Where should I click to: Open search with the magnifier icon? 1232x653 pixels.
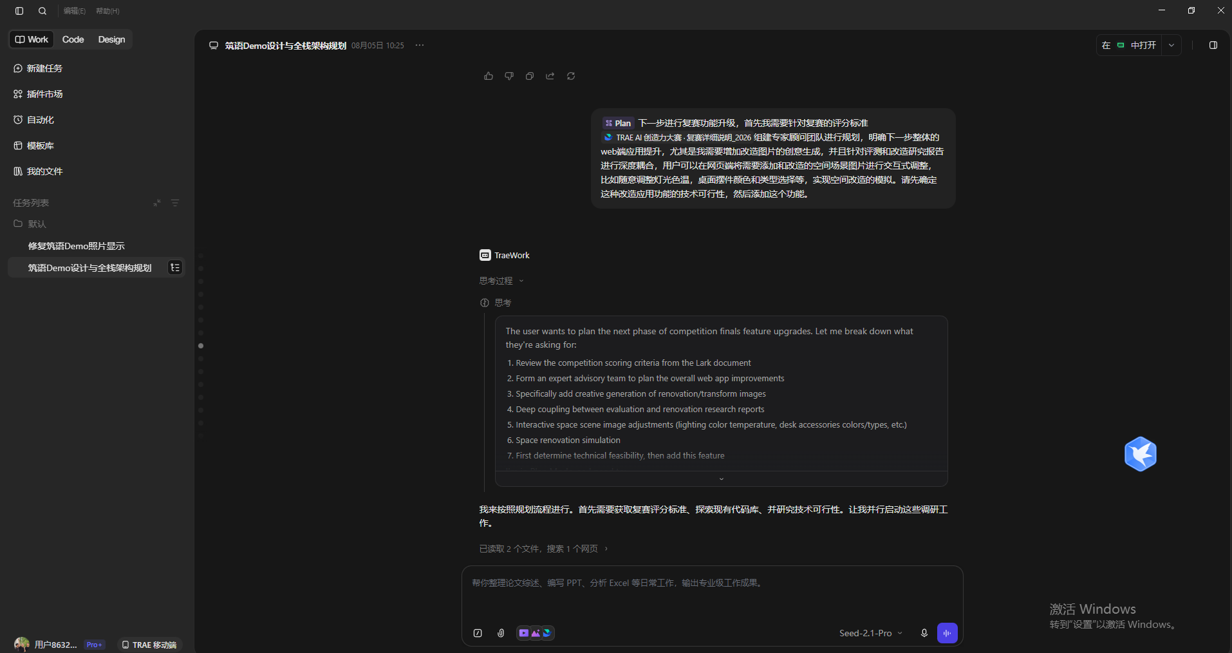pyautogui.click(x=42, y=11)
